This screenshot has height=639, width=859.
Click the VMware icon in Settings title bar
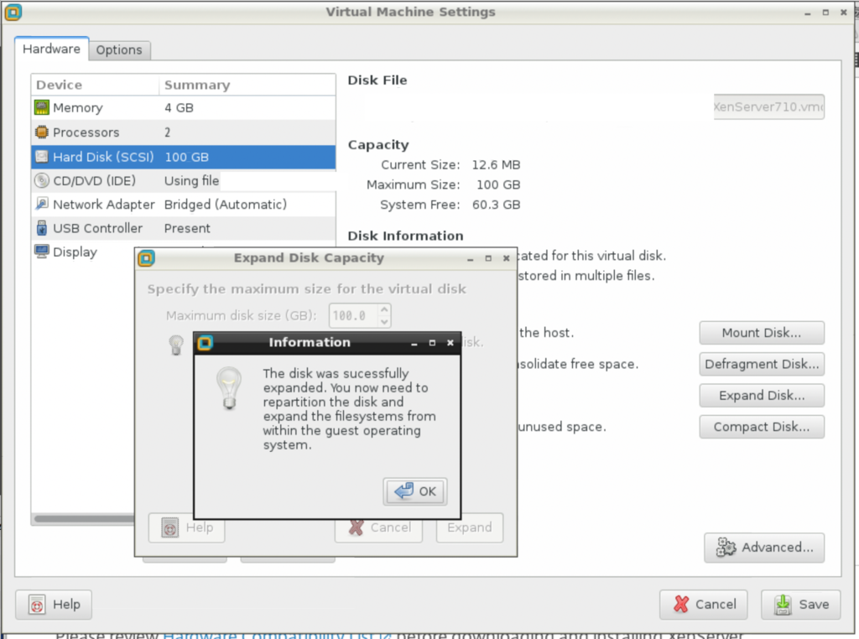(13, 12)
